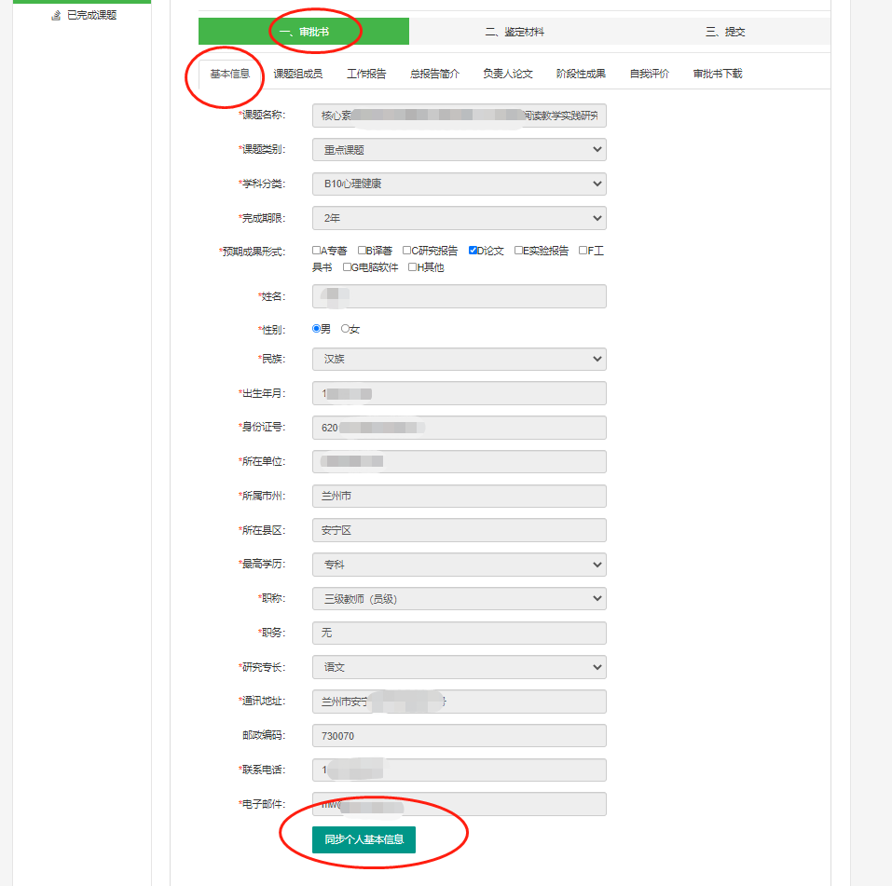Image resolution: width=892 pixels, height=886 pixels.
Task: Go to the 三、提交 step
Action: 725,32
